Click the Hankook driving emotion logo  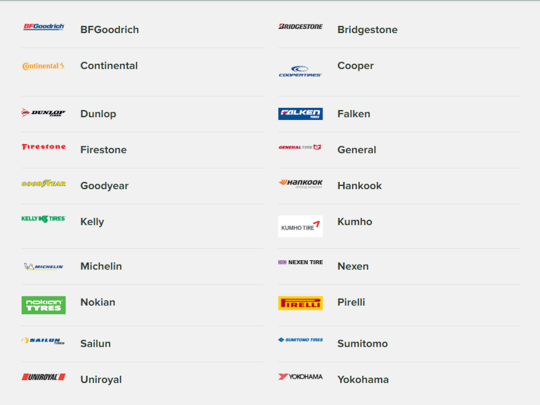[300, 184]
